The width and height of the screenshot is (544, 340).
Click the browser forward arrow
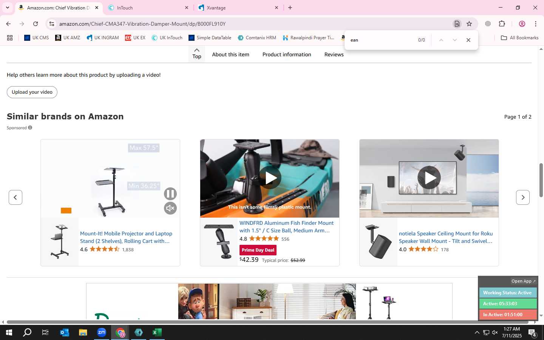coord(22,24)
